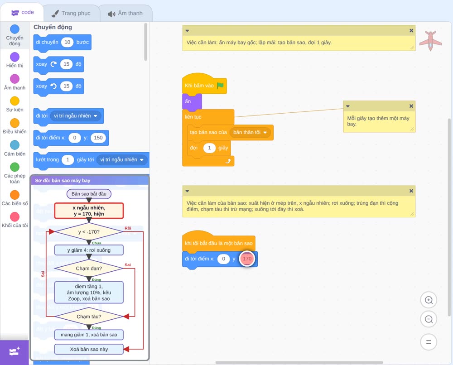The width and height of the screenshot is (453, 365).
Task: Open 'vị trí ngẫu nhiên' dropdown in 'lướt trong' block
Action: (122, 160)
